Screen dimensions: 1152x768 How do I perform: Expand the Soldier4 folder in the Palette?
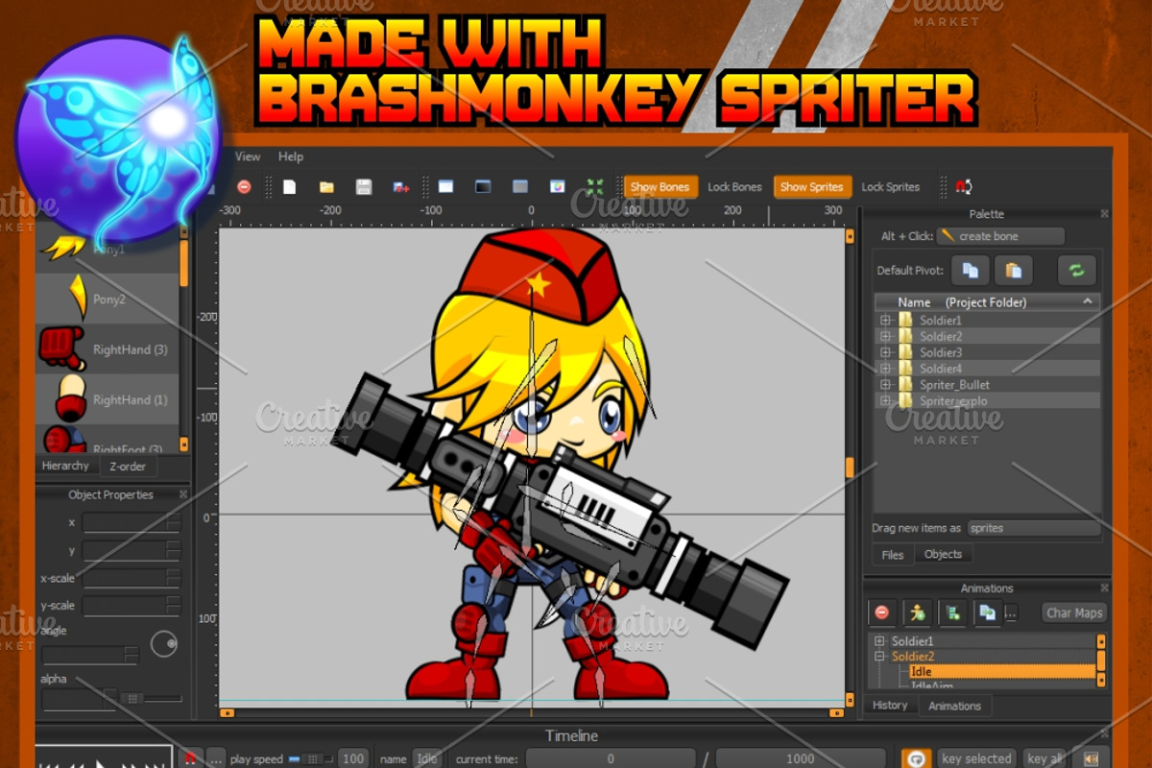tap(885, 369)
